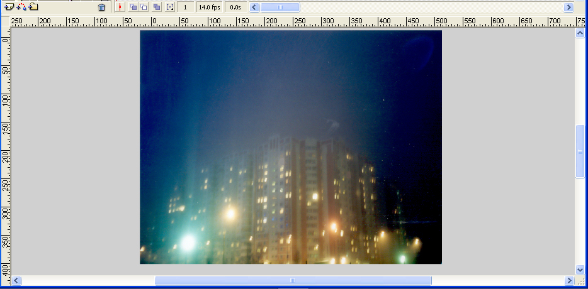Delete layer with the trash icon
This screenshot has height=289, width=588.
tap(101, 8)
